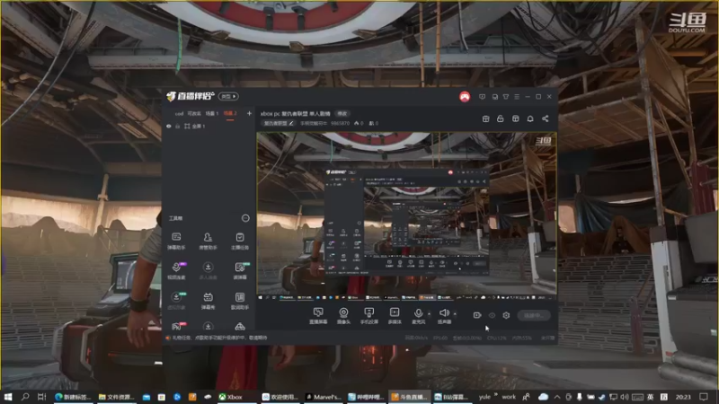This screenshot has width=719, height=404.
Task: Edit the game category tag
Action: [279, 123]
